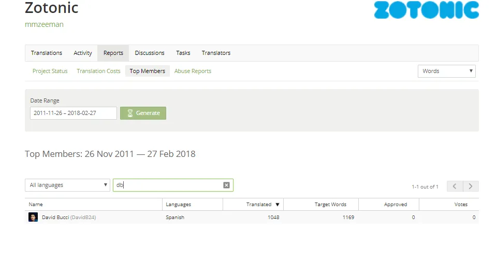Screen dimensions: 497x260
Task: Select the Top Members subtab
Action: pyautogui.click(x=148, y=71)
